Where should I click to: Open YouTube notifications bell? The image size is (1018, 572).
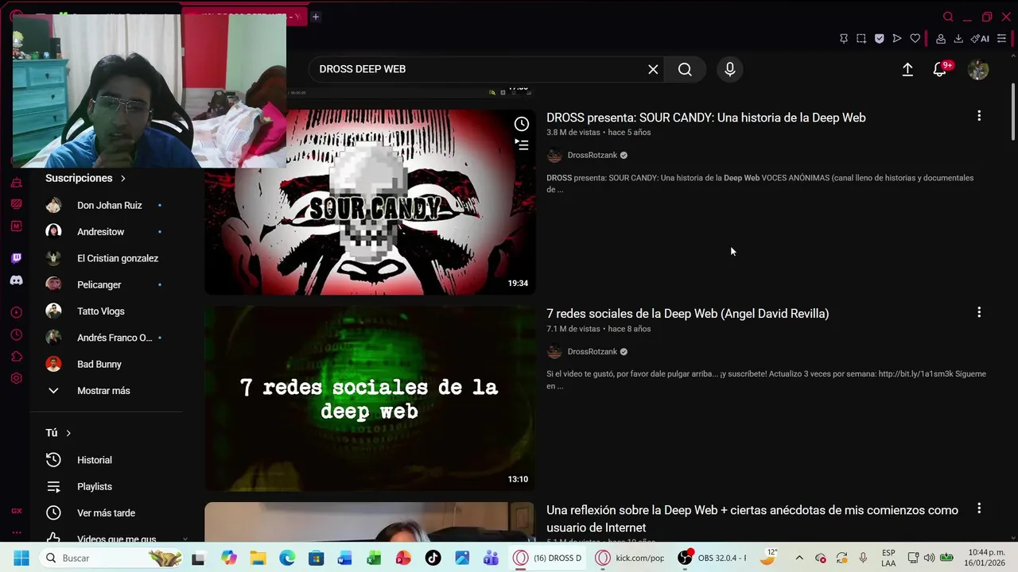(940, 69)
